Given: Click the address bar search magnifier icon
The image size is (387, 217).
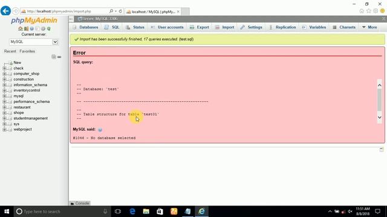Looking at the screenshot, I should coord(111,11).
